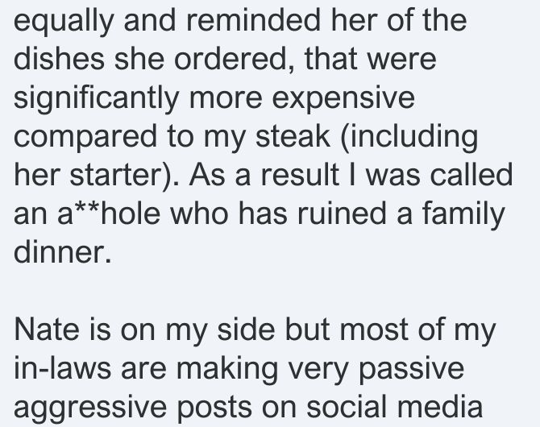Select the word "expensive" in the text

(343, 100)
